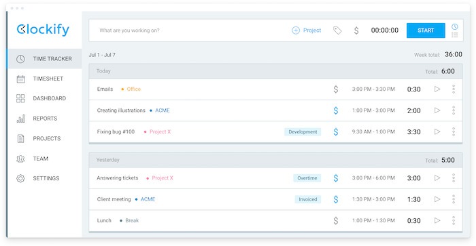Switch to timer mode clock icon
The height and width of the screenshot is (246, 476).
454,26
